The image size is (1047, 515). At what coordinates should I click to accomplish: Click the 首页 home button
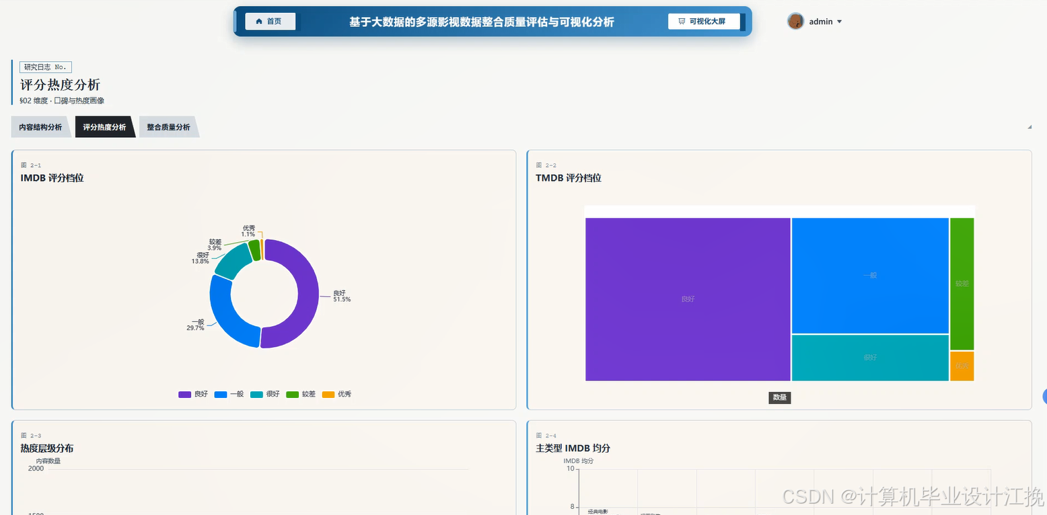coord(270,22)
